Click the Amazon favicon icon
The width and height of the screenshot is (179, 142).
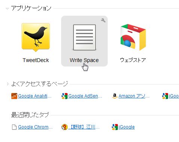(x=115, y=96)
